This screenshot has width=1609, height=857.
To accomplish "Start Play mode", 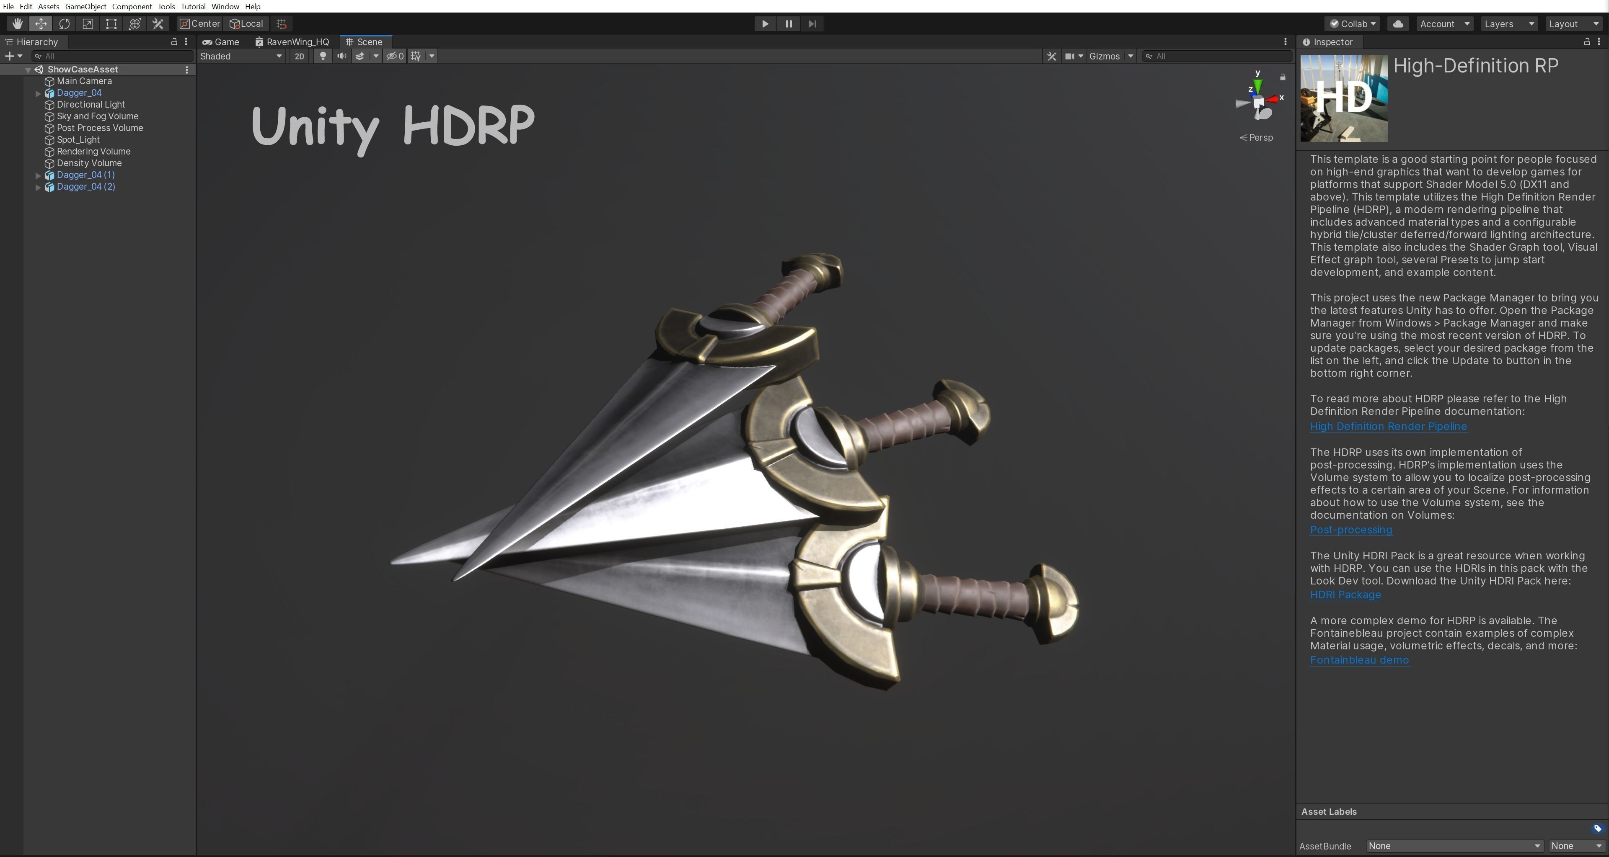I will coord(765,24).
